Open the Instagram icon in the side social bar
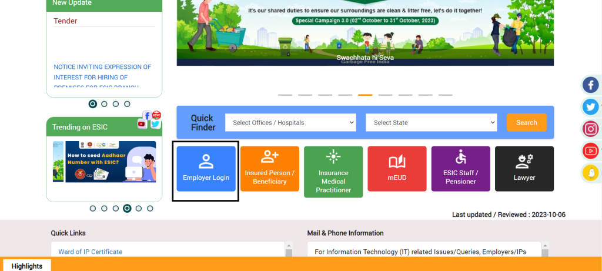 tap(590, 129)
